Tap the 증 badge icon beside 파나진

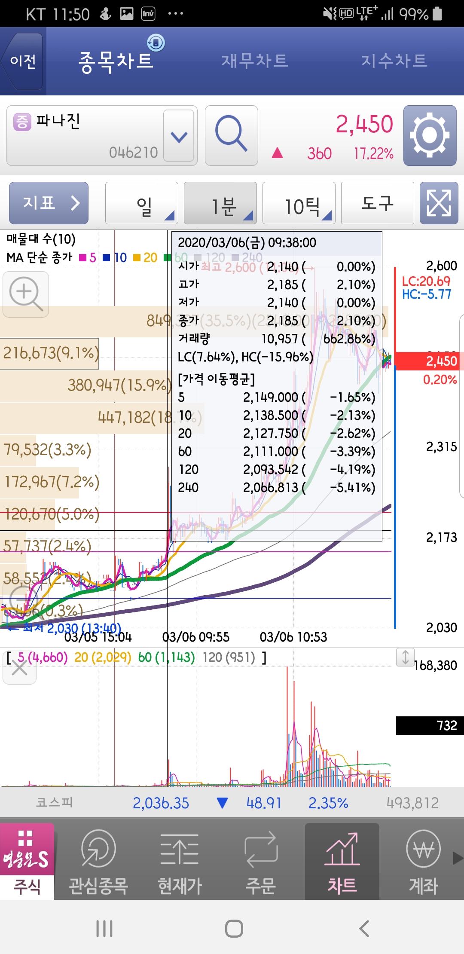(22, 122)
